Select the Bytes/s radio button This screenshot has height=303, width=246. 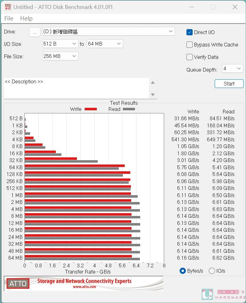point(183,271)
